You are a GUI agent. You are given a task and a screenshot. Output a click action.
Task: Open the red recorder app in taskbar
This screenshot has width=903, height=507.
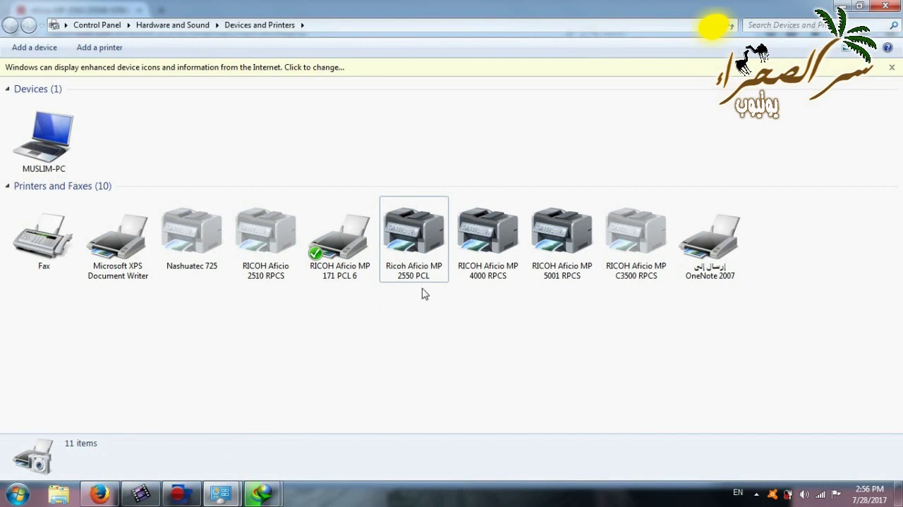point(181,494)
